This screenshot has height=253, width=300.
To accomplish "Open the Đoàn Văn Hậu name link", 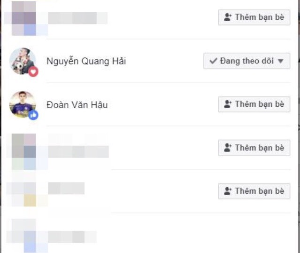I will 77,105.
